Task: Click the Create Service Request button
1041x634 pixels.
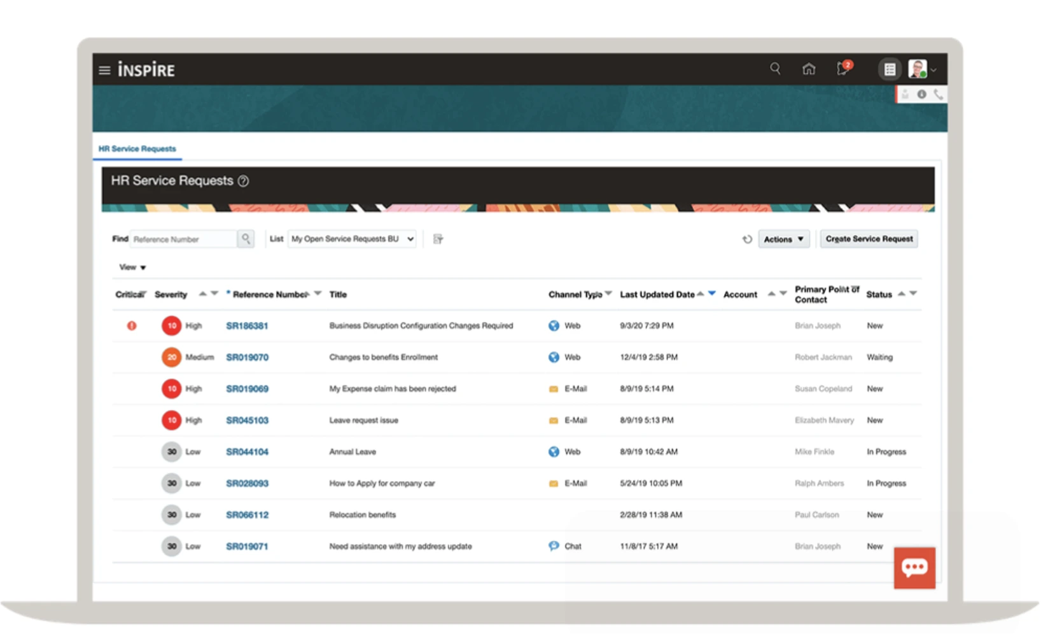Action: tap(869, 239)
